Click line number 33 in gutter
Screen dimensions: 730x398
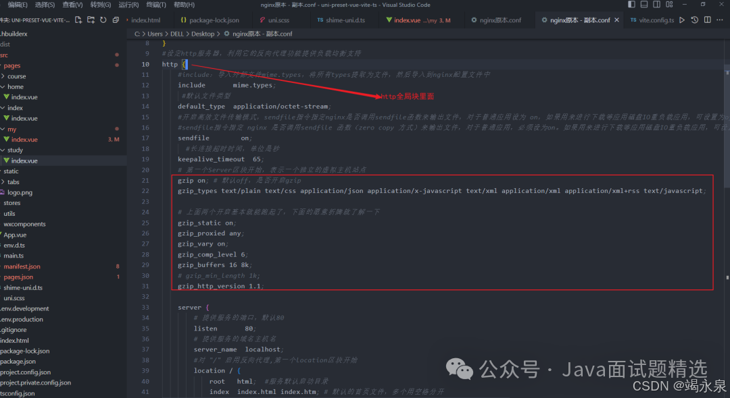click(x=145, y=308)
